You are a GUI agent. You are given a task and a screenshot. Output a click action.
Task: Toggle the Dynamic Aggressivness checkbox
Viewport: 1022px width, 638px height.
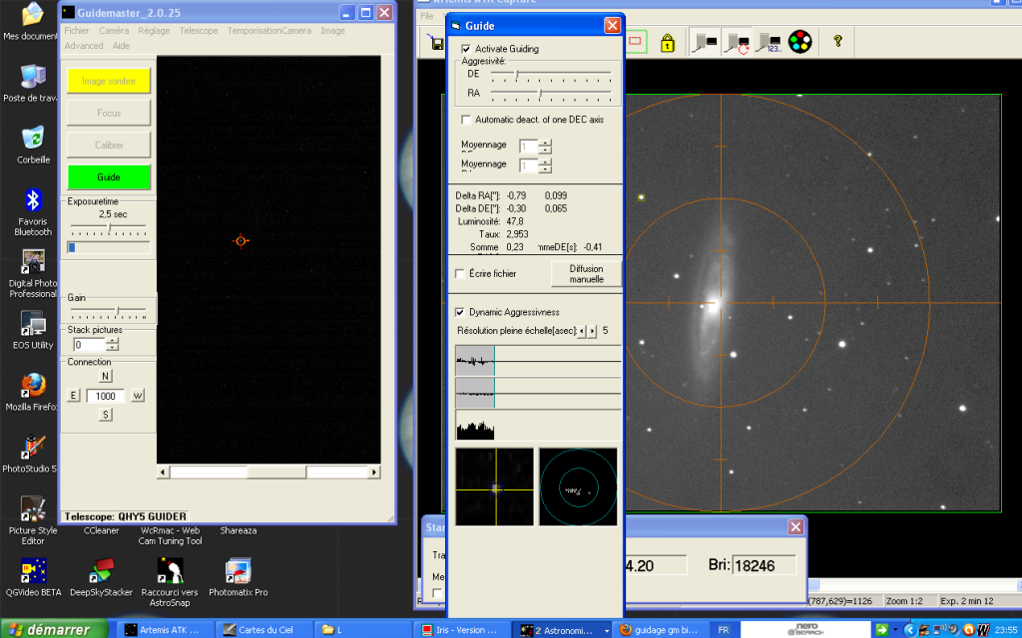click(x=460, y=312)
